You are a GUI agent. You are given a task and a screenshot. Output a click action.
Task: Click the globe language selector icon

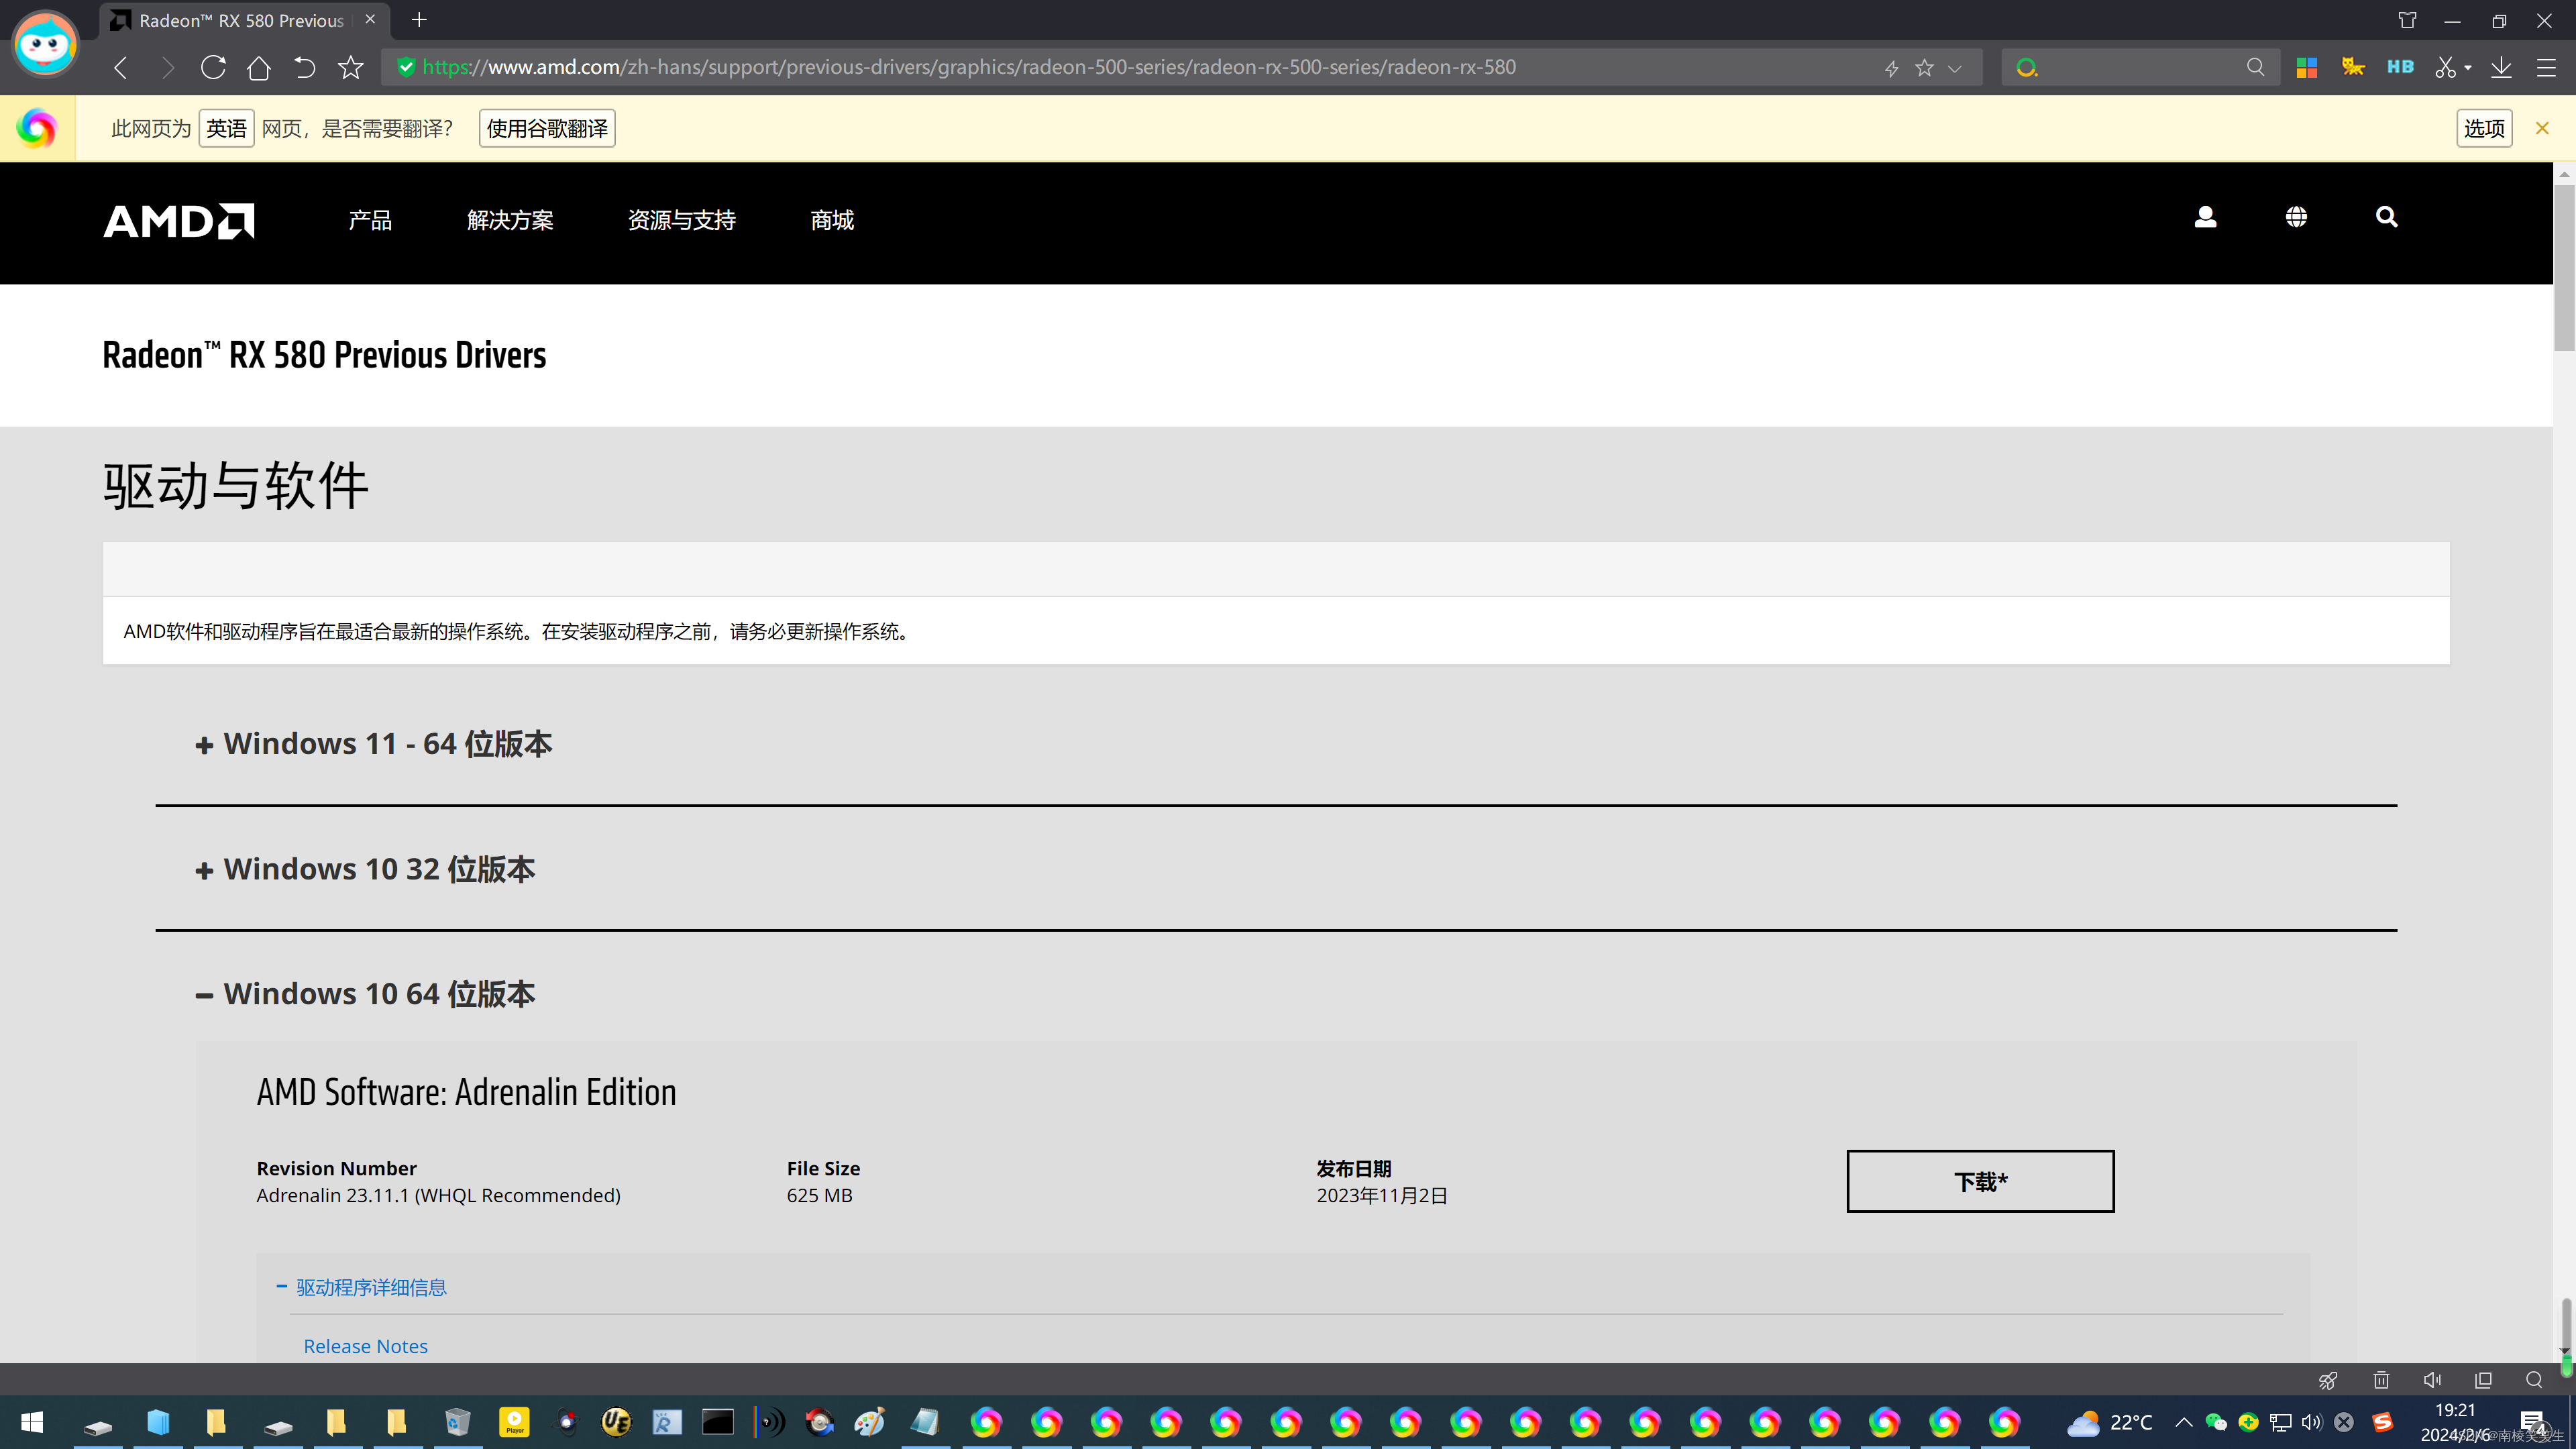click(2296, 217)
